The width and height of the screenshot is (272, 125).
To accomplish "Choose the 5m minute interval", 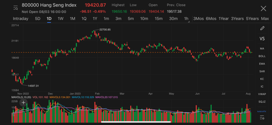I will (x=131, y=19).
